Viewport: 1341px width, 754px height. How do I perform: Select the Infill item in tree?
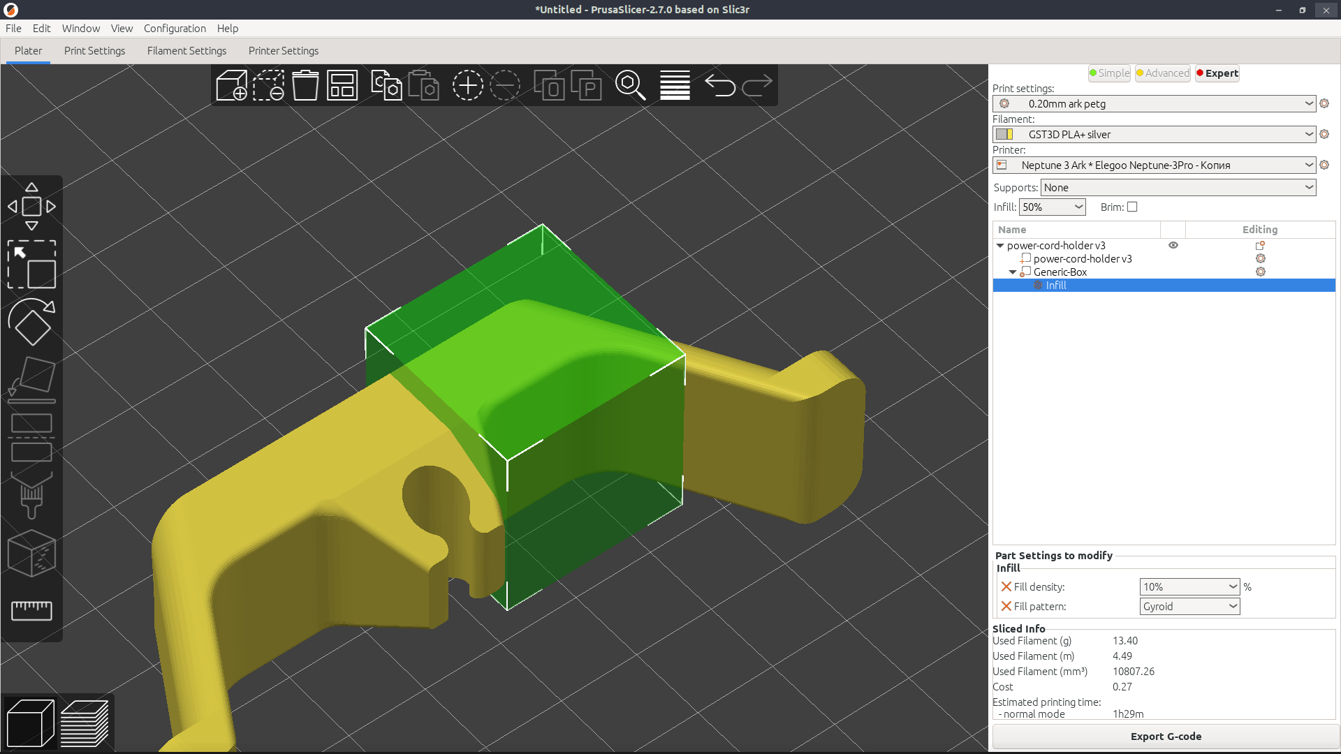tap(1164, 286)
